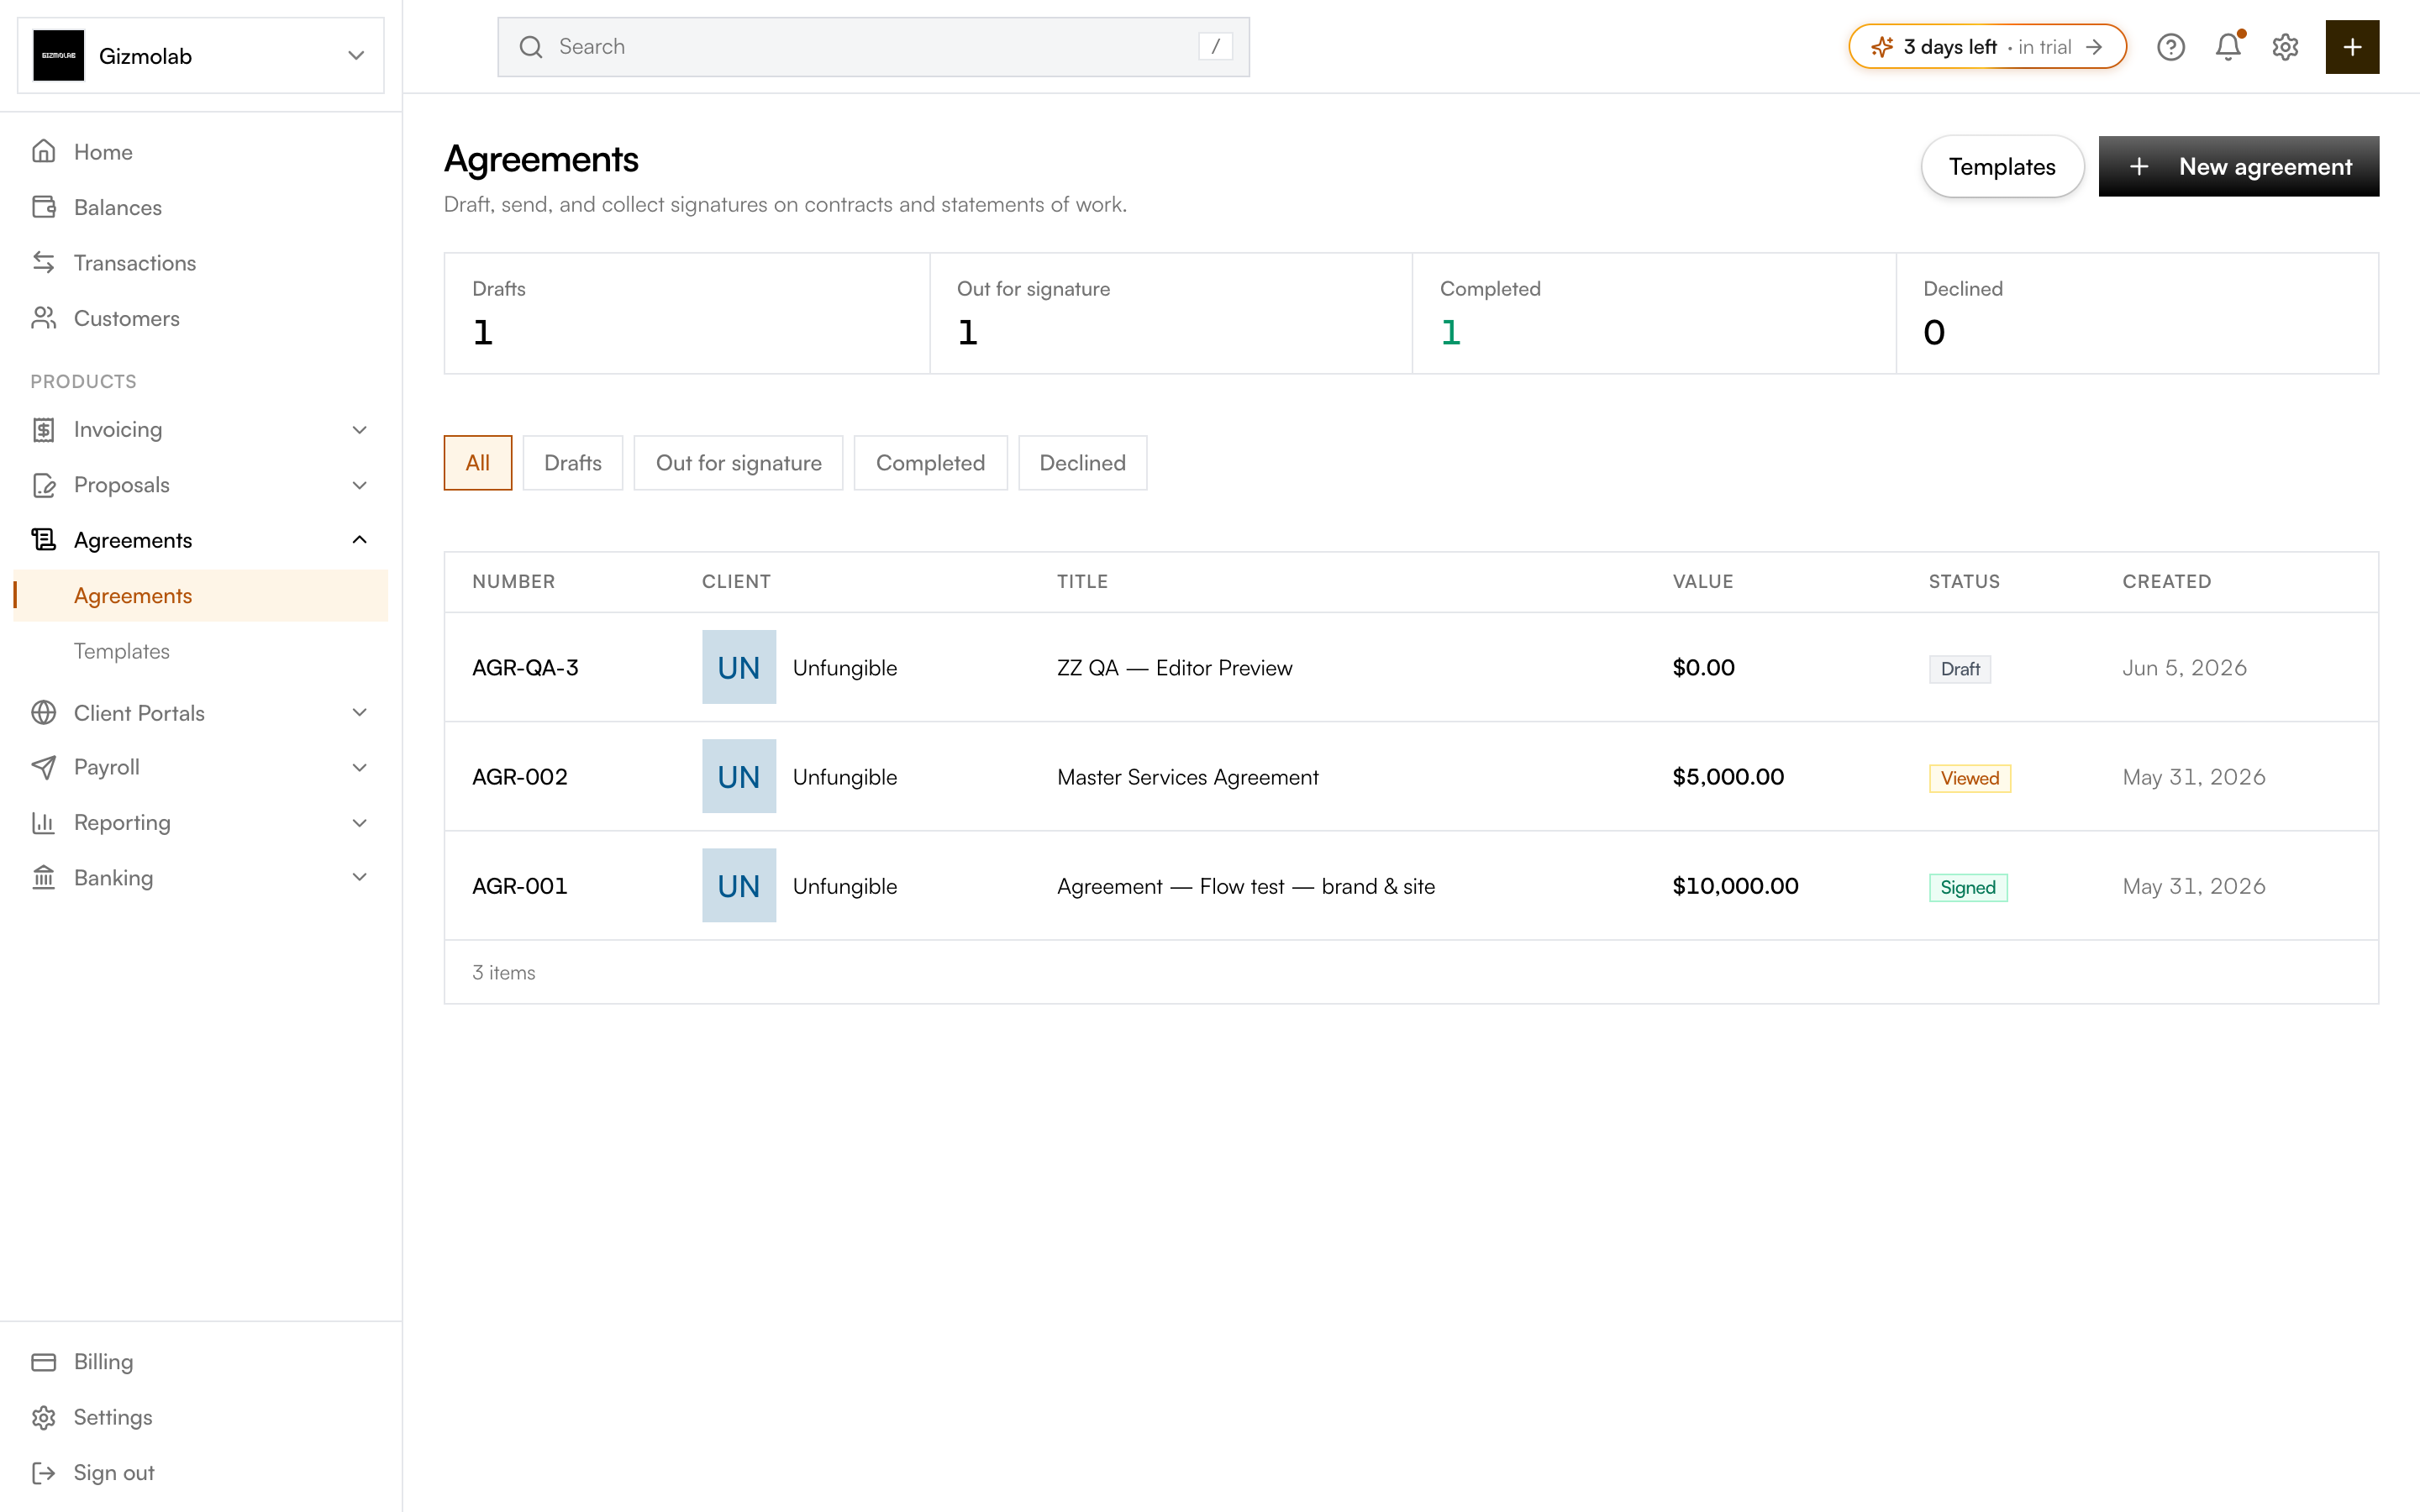Click the New agreement button
The image size is (2420, 1512).
point(2239,167)
